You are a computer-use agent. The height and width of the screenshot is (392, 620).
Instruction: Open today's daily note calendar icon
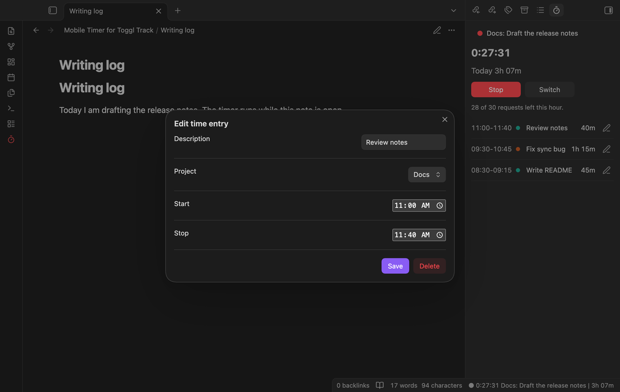(x=11, y=77)
